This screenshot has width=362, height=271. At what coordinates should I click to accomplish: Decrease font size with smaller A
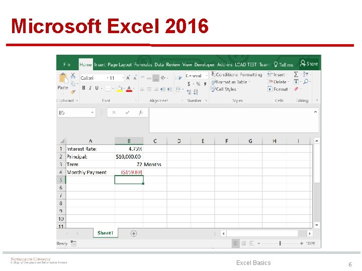click(135, 78)
